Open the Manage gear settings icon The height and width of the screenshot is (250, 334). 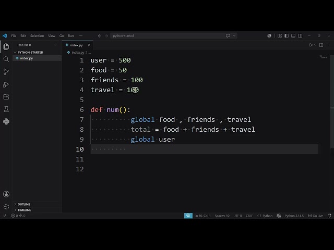6,206
